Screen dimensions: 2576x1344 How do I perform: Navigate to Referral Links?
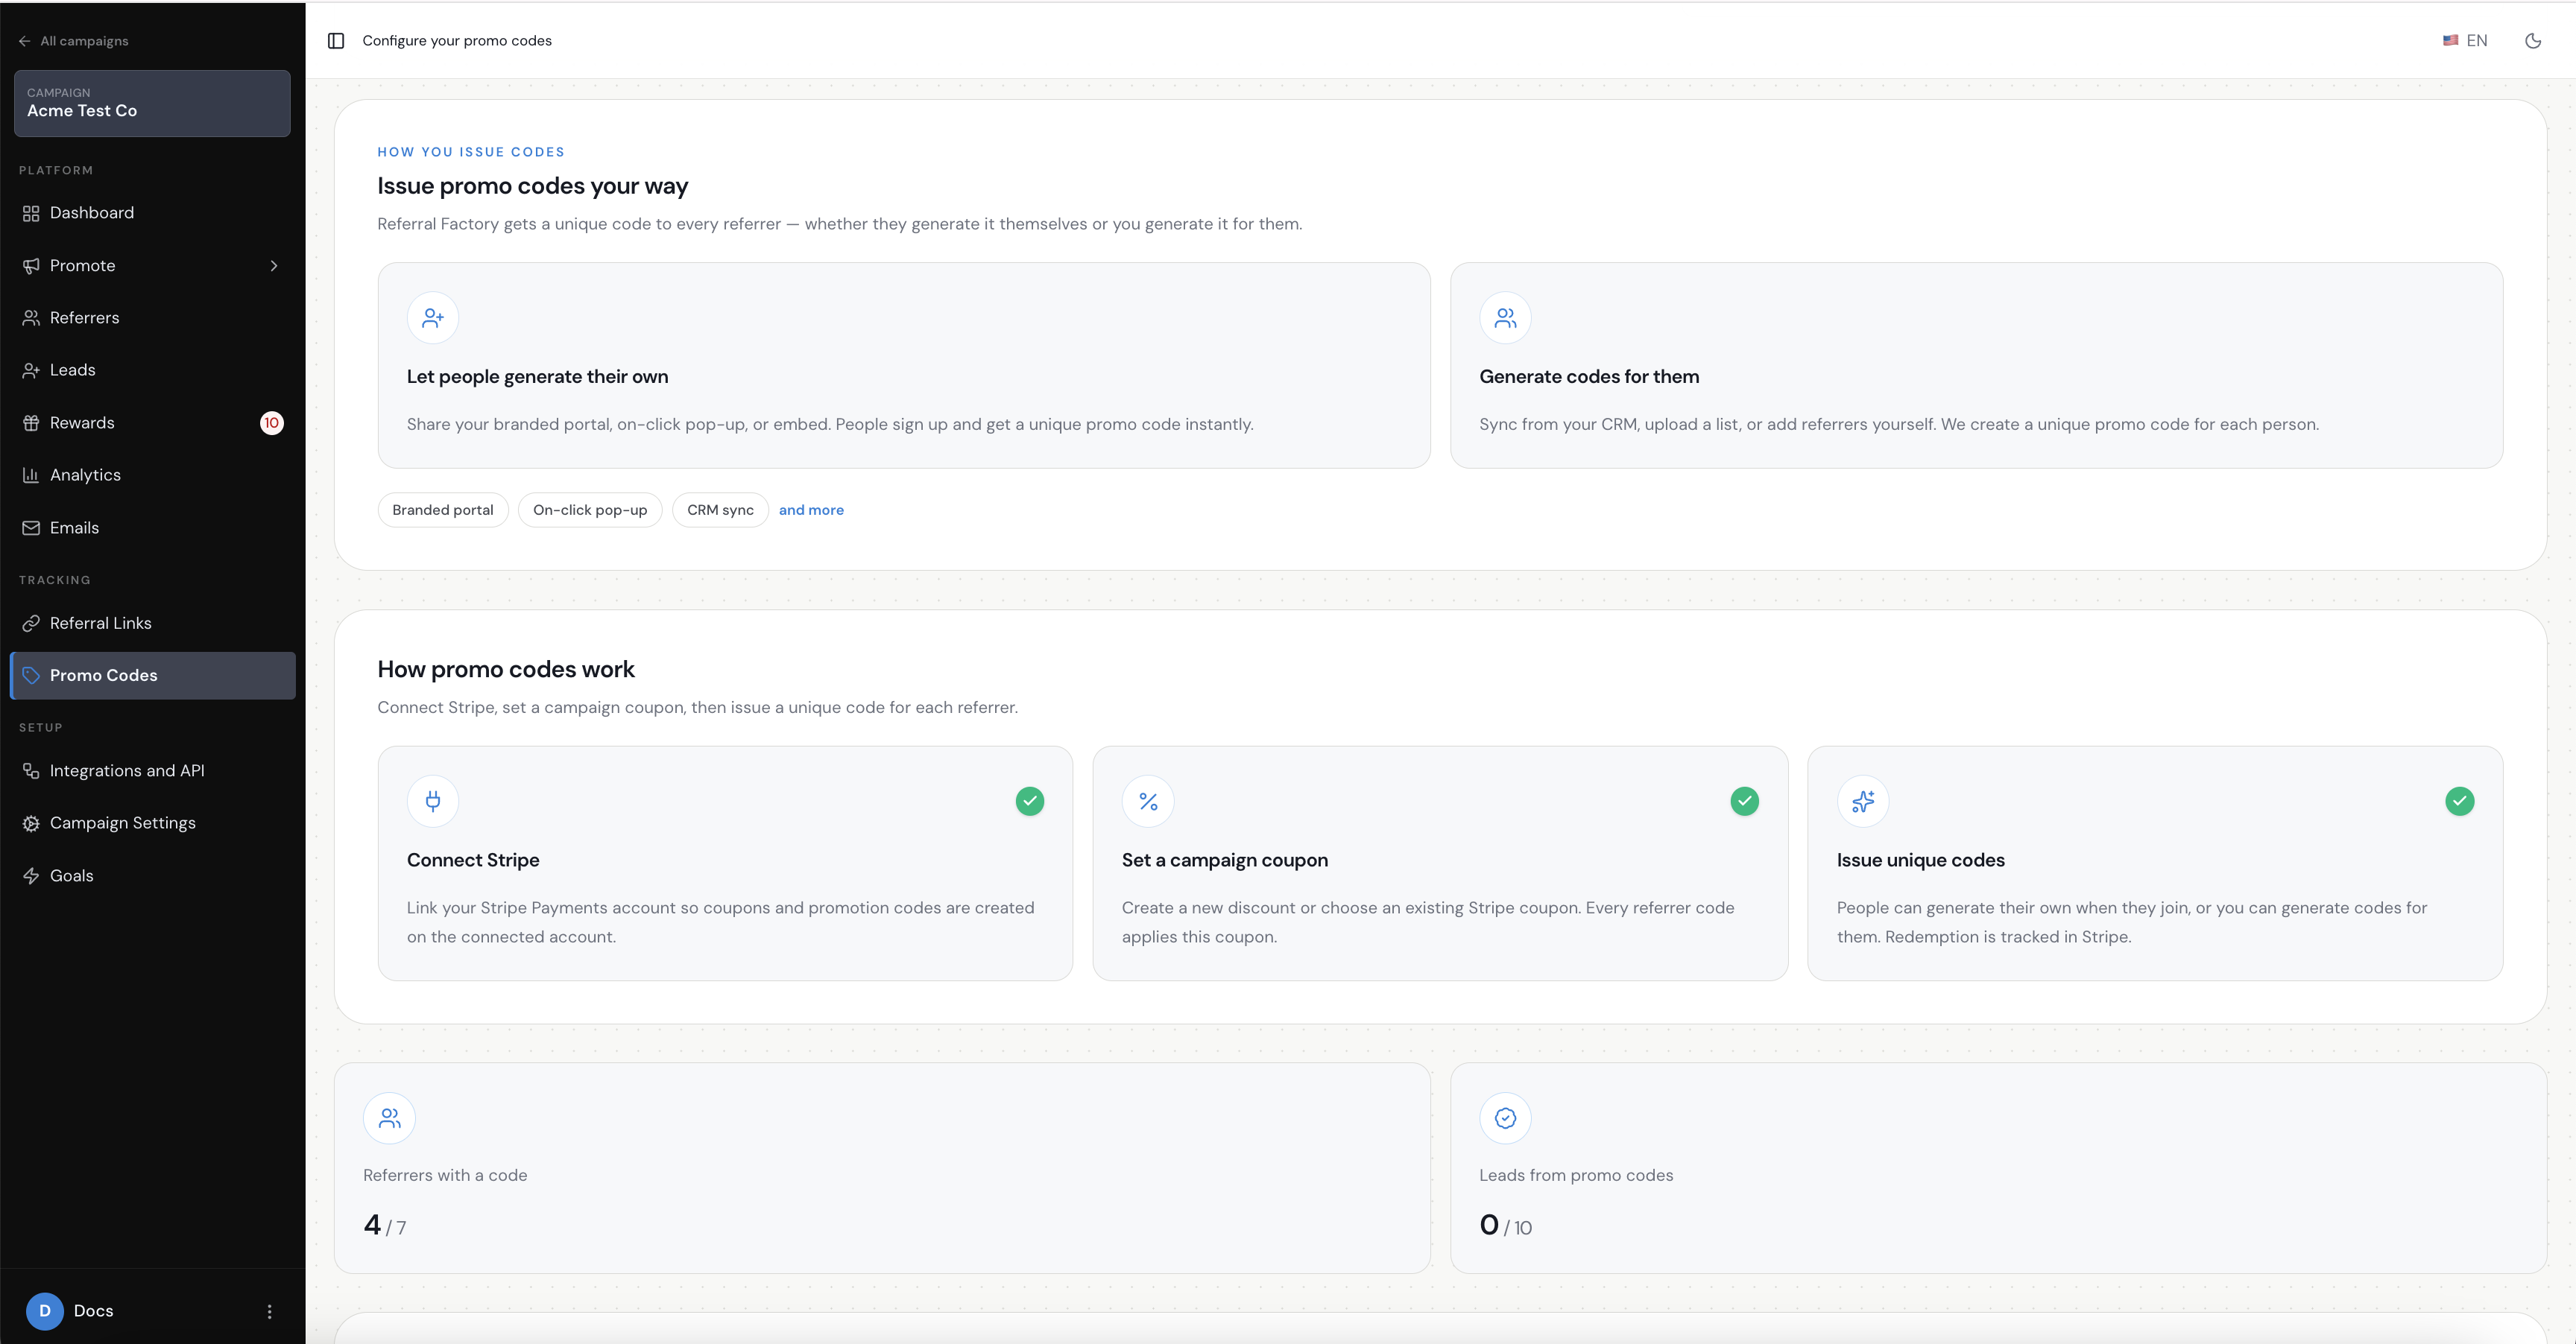tap(152, 624)
